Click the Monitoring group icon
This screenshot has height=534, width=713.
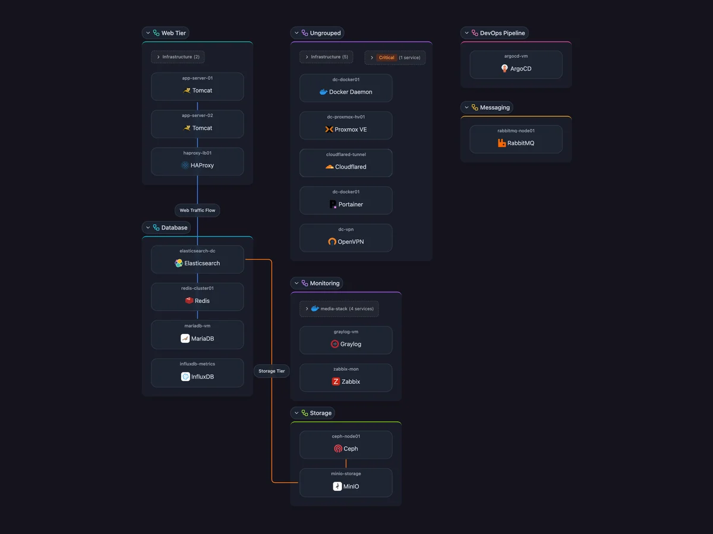305,284
